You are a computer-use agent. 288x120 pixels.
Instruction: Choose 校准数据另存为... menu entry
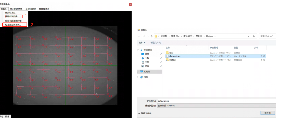(x=15, y=25)
